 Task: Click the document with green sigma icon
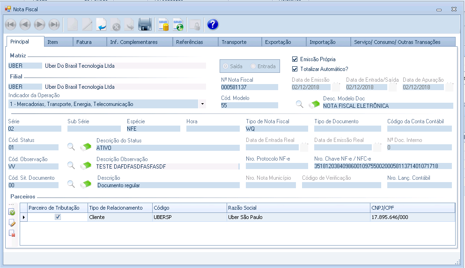coord(178,25)
